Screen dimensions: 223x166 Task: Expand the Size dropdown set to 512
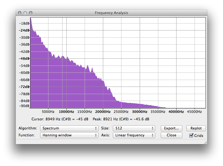[x=134, y=128]
